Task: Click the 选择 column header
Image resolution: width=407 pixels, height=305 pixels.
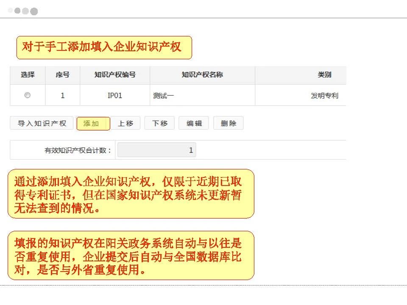Action: pos(28,75)
